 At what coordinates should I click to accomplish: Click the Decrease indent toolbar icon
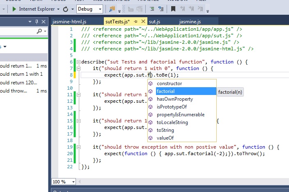pyautogui.click(x=152, y=9)
